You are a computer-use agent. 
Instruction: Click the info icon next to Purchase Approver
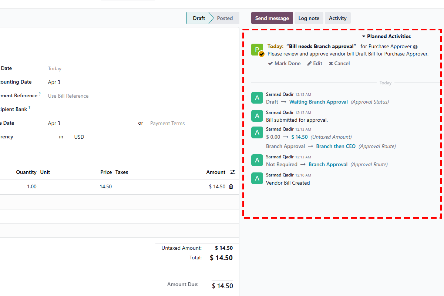point(416,46)
